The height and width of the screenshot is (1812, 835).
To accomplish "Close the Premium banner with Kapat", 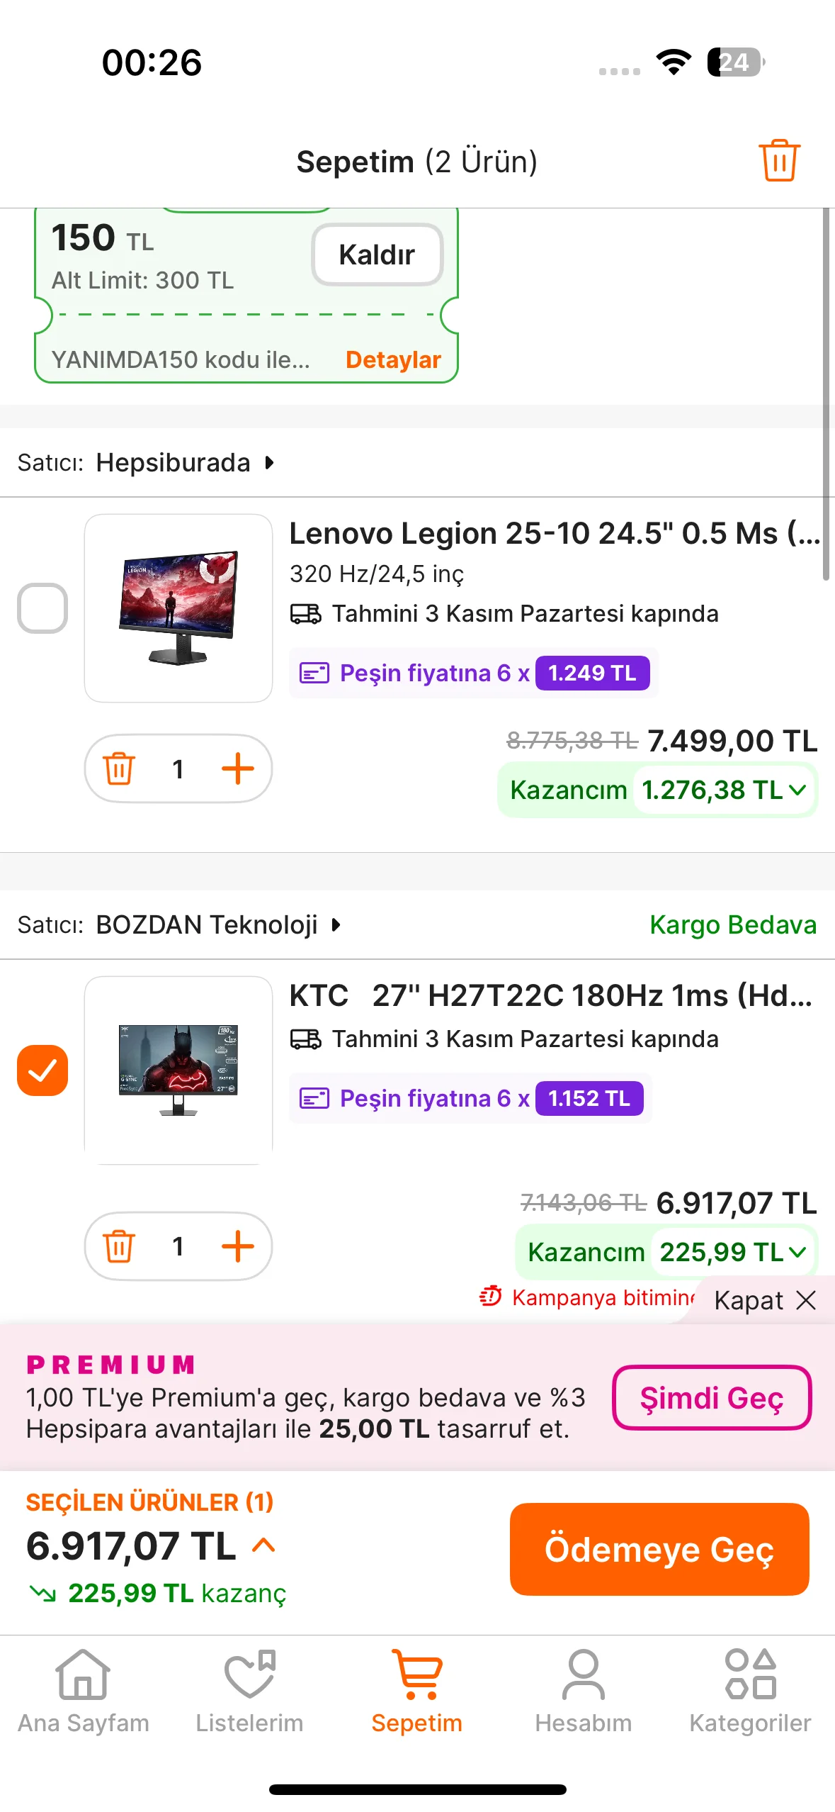I will (765, 1300).
